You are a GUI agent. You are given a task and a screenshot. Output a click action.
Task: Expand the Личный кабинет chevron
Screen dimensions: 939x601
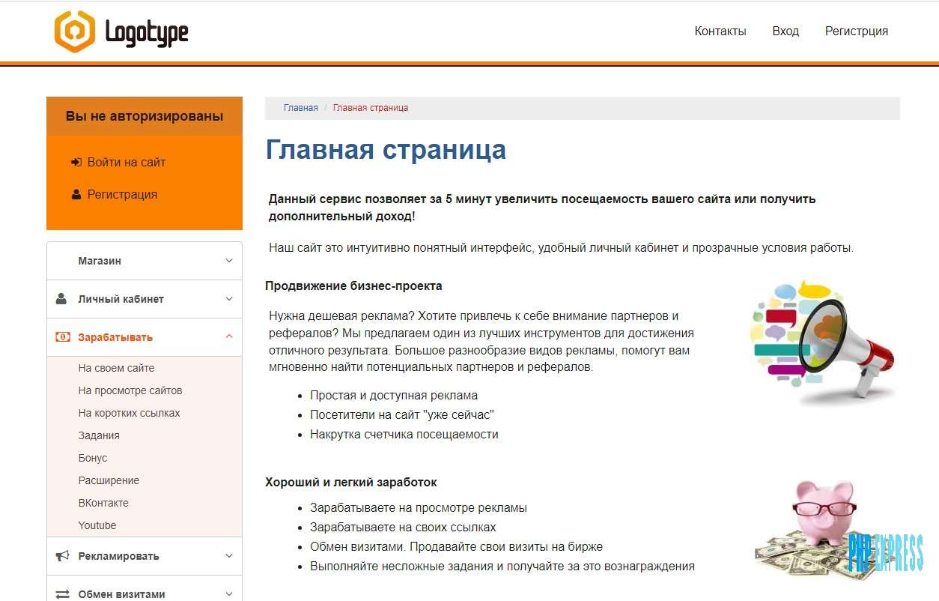229,299
